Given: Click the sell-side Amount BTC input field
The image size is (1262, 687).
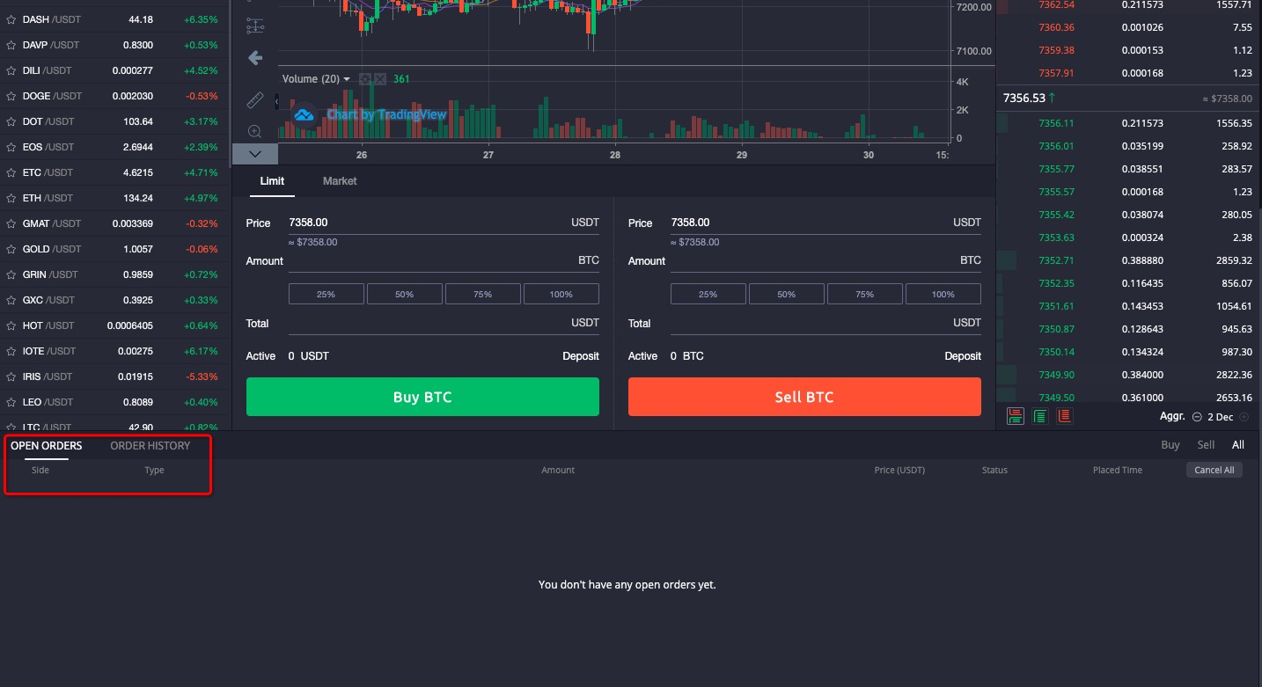Looking at the screenshot, I should pos(810,261).
